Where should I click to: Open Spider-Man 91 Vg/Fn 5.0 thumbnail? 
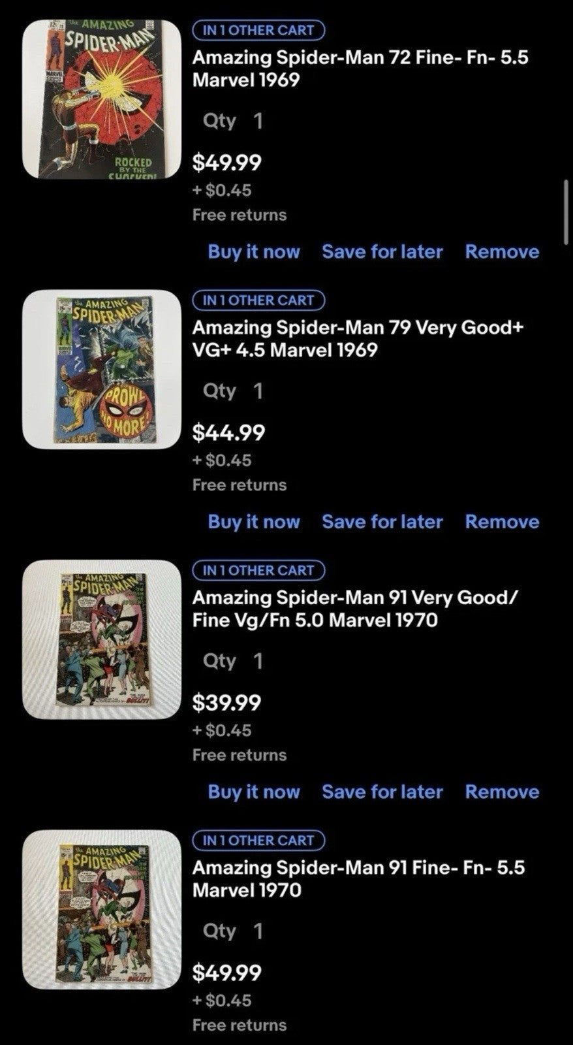[102, 639]
